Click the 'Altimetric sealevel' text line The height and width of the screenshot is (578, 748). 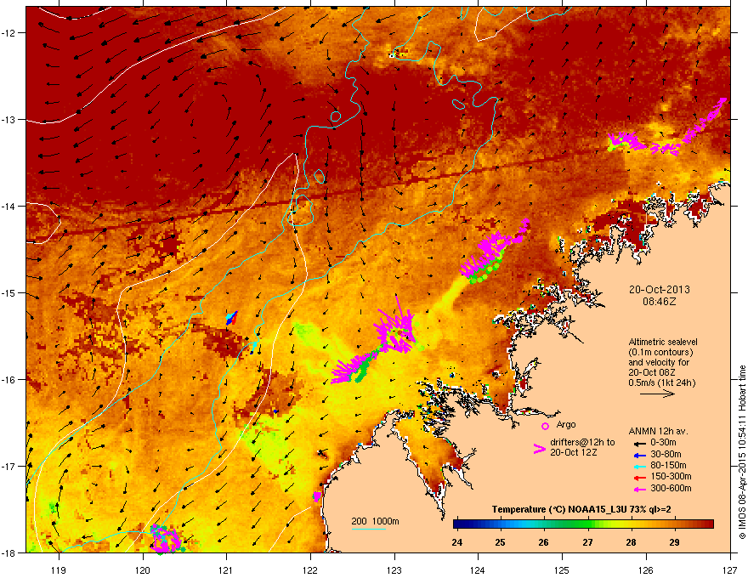[x=663, y=342]
